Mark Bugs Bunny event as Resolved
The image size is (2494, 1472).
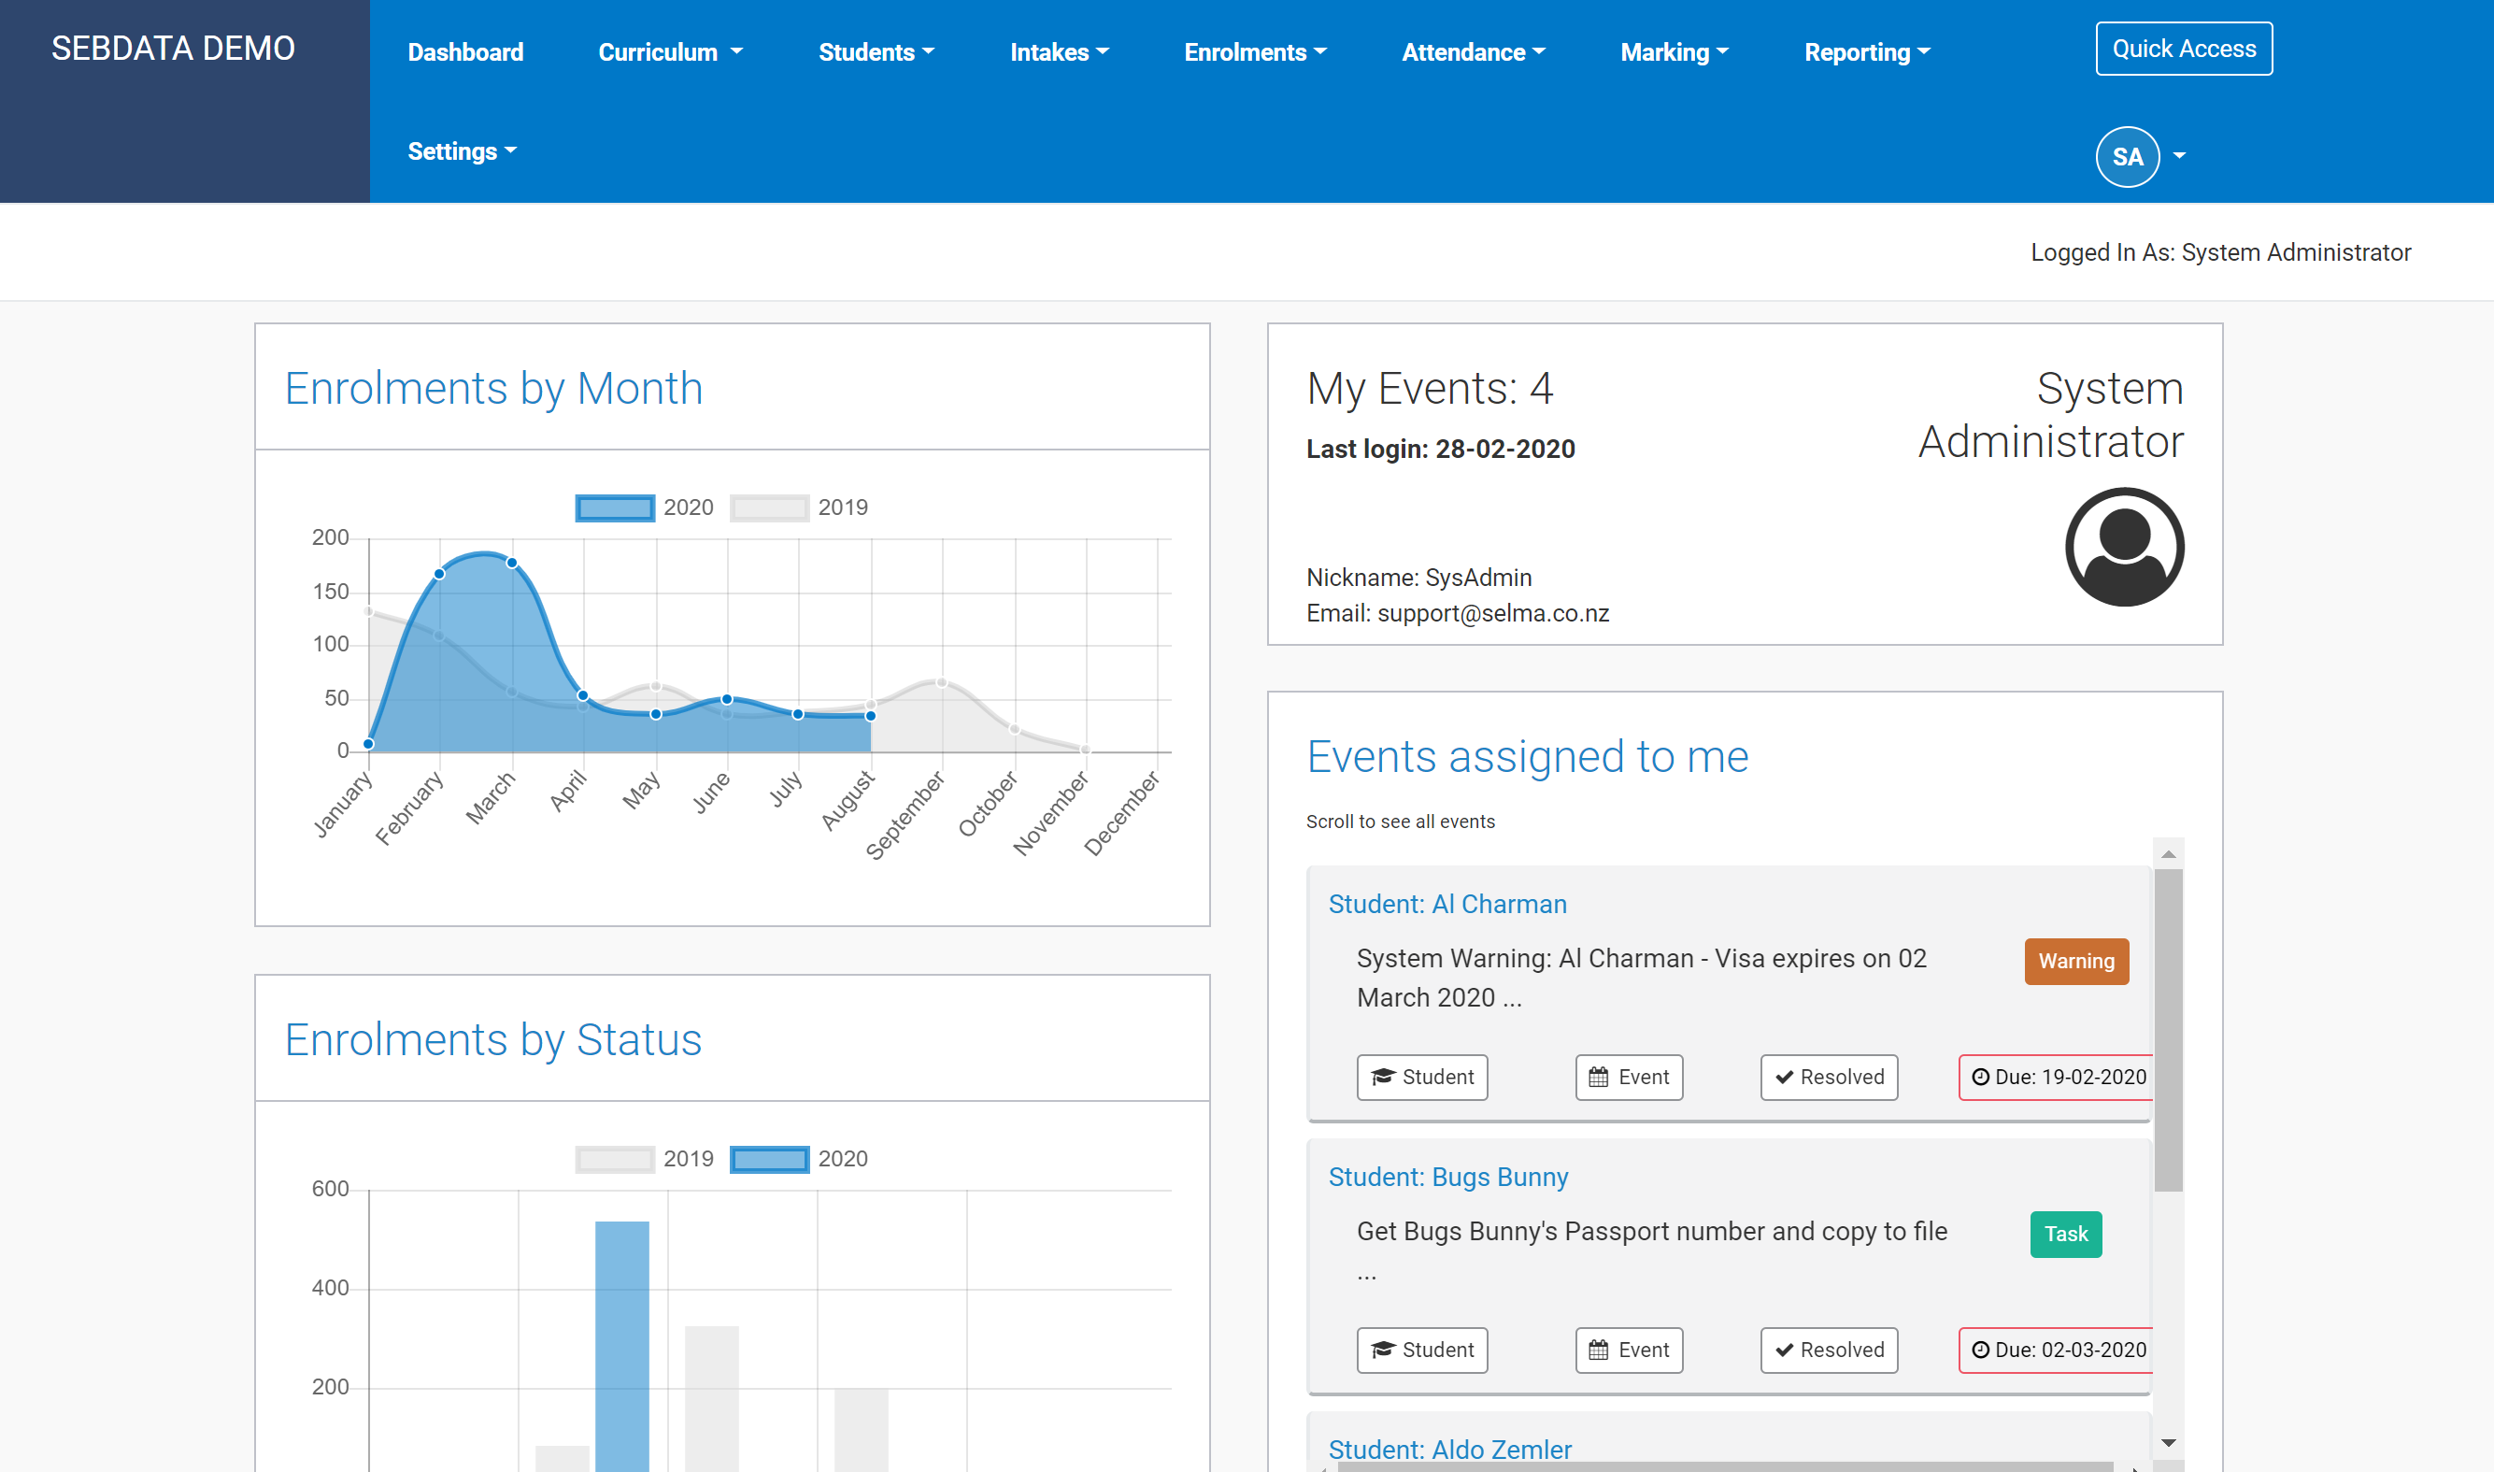pyautogui.click(x=1830, y=1350)
